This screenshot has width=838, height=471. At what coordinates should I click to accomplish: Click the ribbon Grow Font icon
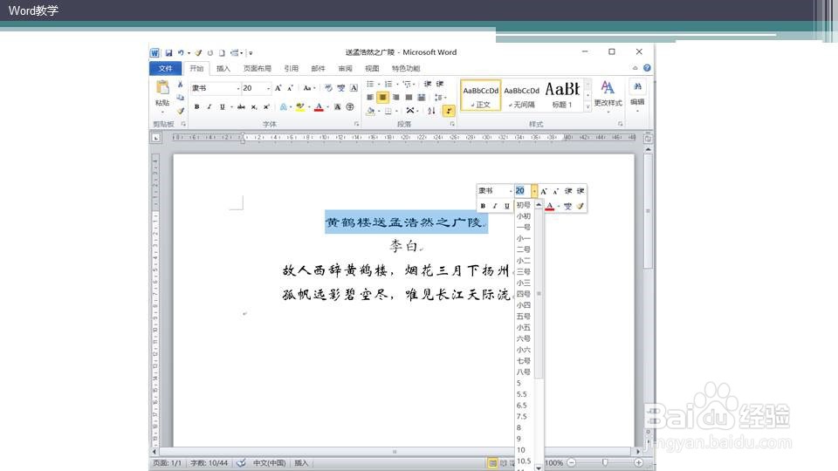pyautogui.click(x=278, y=88)
